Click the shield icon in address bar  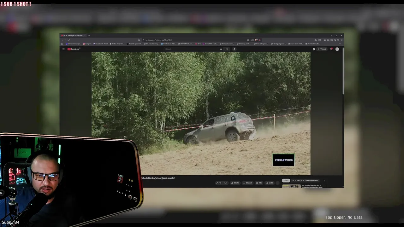click(x=256, y=40)
